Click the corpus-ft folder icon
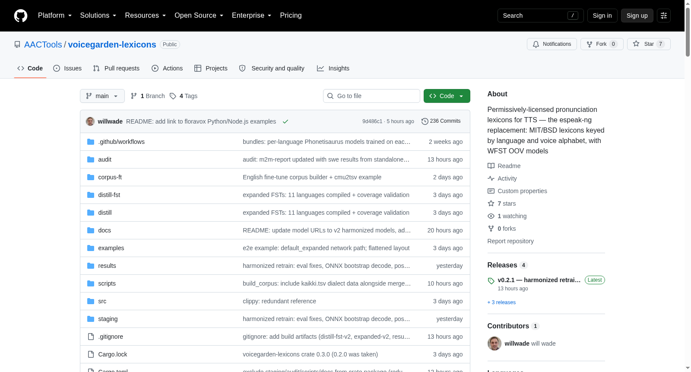This screenshot has height=372, width=691. 91,177
